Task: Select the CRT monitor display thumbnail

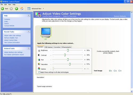Action: click(46, 32)
